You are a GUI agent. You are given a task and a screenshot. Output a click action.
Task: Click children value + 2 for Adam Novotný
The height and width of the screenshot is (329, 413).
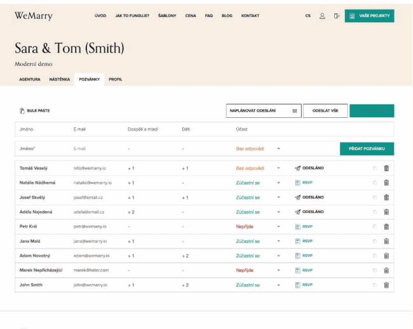185,255
